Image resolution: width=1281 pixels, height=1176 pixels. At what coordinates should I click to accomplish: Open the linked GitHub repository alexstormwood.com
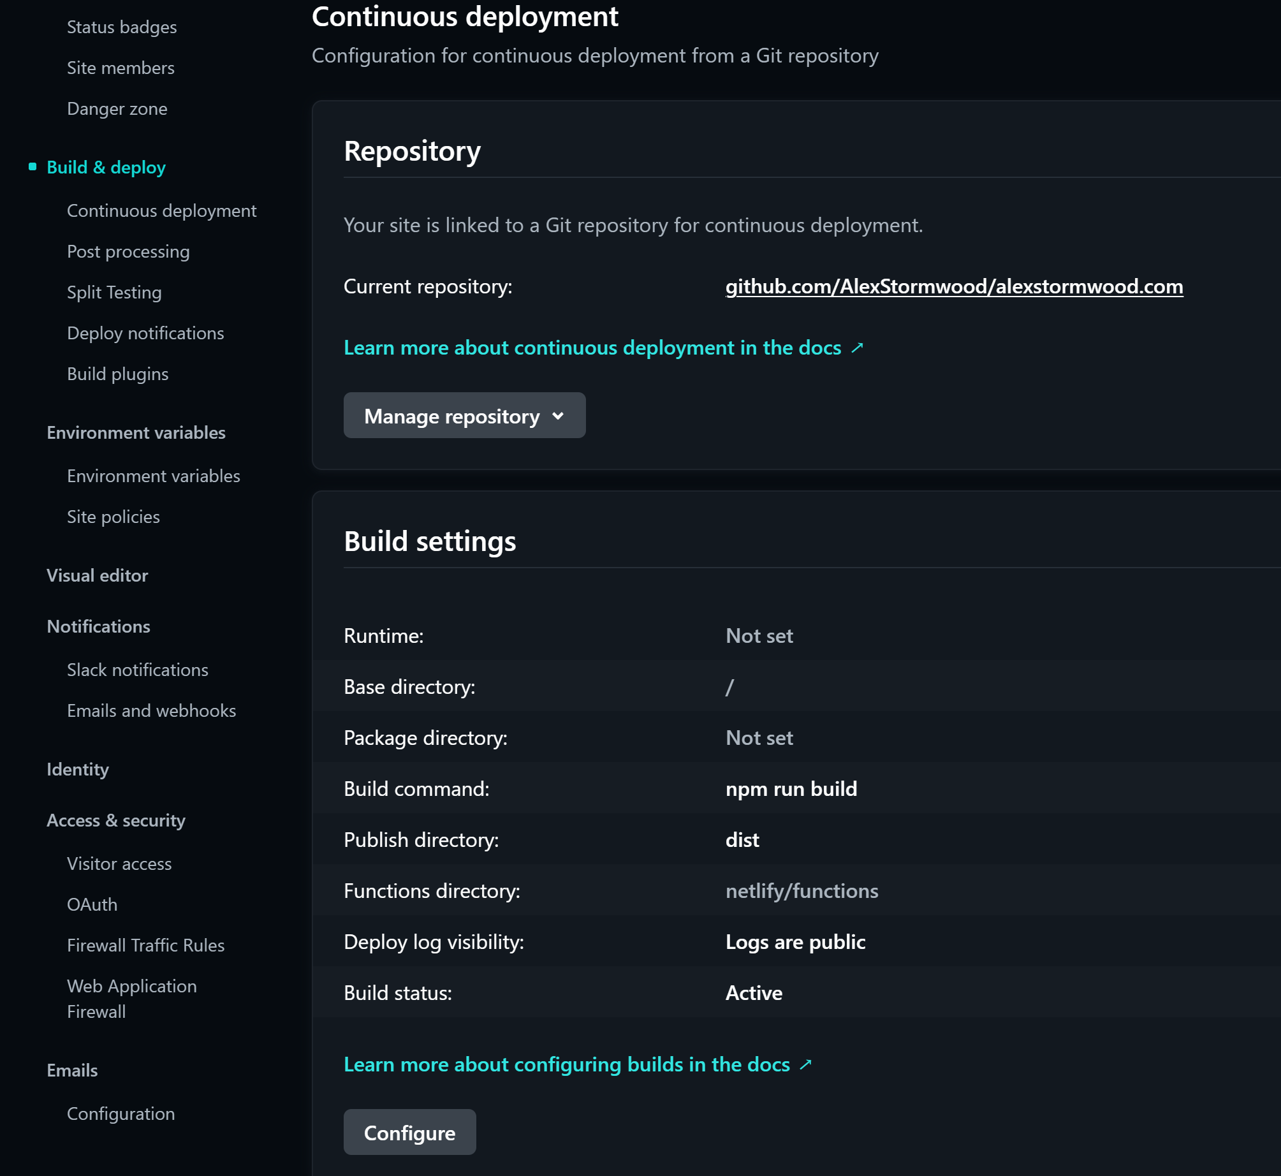pyautogui.click(x=953, y=287)
